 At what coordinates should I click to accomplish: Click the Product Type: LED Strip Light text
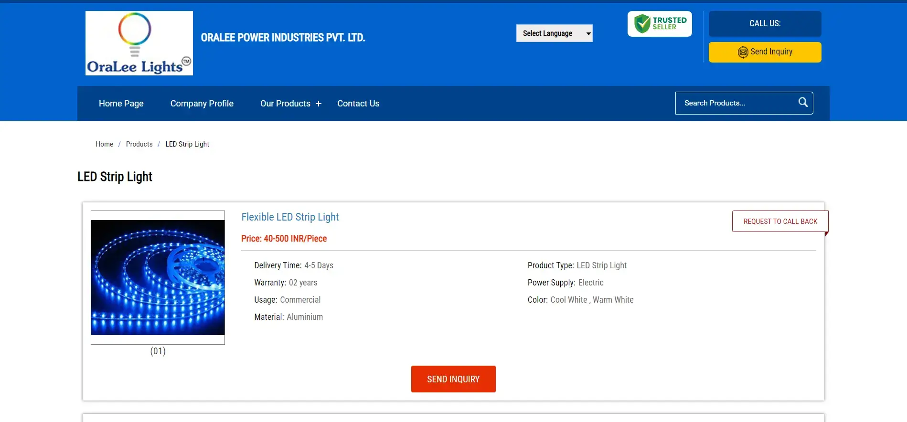pos(577,265)
